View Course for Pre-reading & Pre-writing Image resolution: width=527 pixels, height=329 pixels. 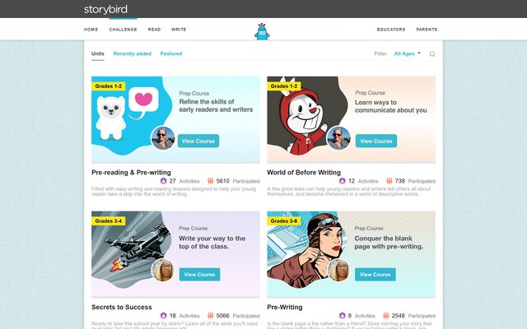coord(198,141)
